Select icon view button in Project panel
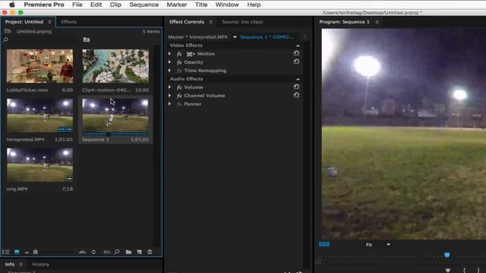Image resolution: width=486 pixels, height=273 pixels. 17,252
